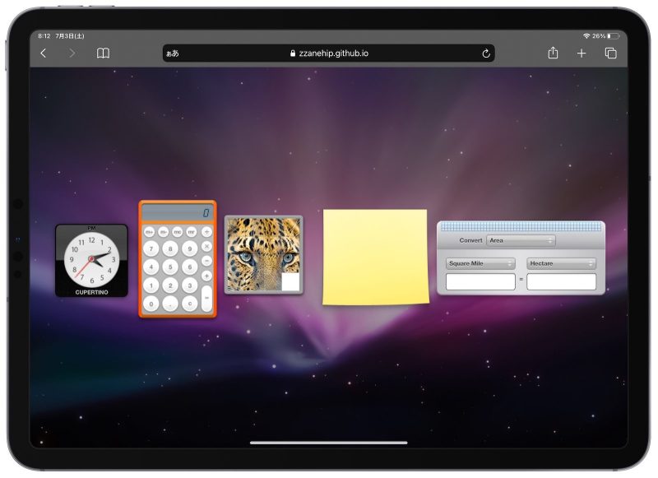Open the Safari share sheet

click(552, 53)
